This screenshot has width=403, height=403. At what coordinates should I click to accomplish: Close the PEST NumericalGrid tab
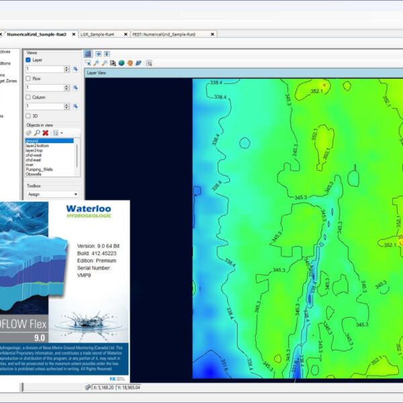[x=212, y=34]
